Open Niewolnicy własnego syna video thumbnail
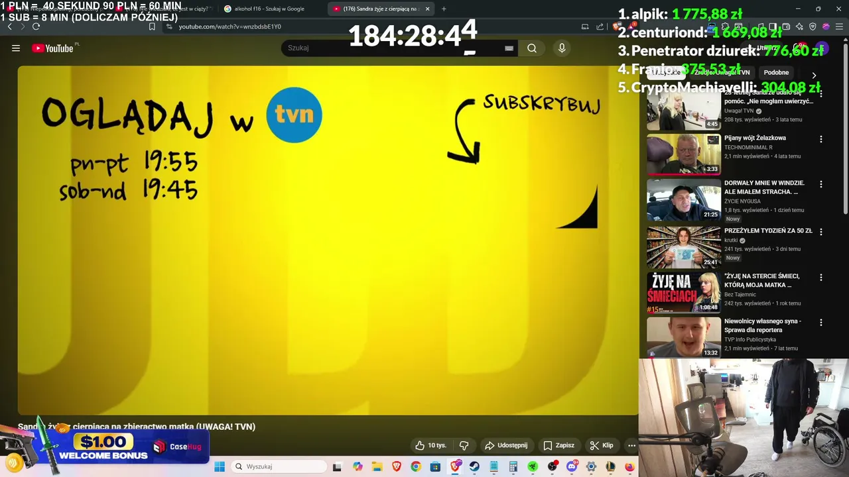This screenshot has height=477, width=849. (x=684, y=337)
